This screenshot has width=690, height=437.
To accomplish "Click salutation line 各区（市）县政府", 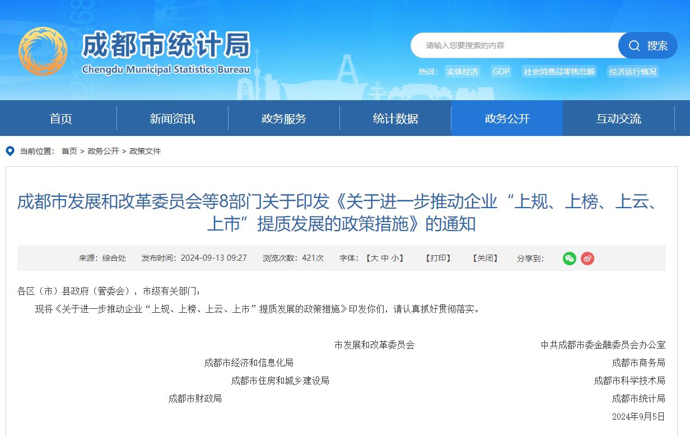I will 109,292.
